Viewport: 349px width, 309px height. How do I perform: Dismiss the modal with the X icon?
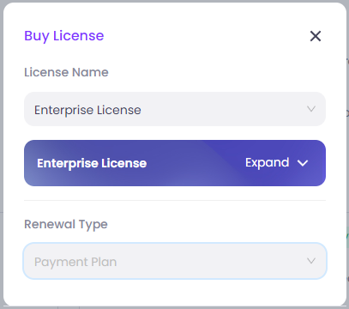tap(316, 36)
